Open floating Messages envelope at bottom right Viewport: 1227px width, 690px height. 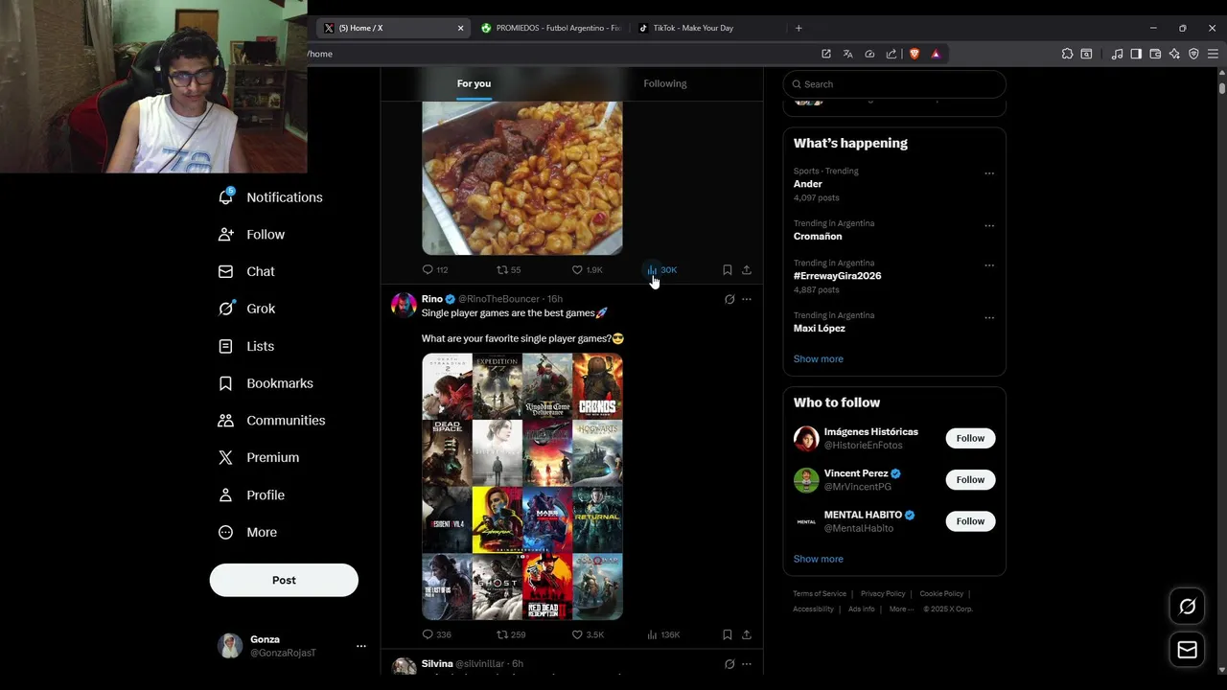[1188, 650]
